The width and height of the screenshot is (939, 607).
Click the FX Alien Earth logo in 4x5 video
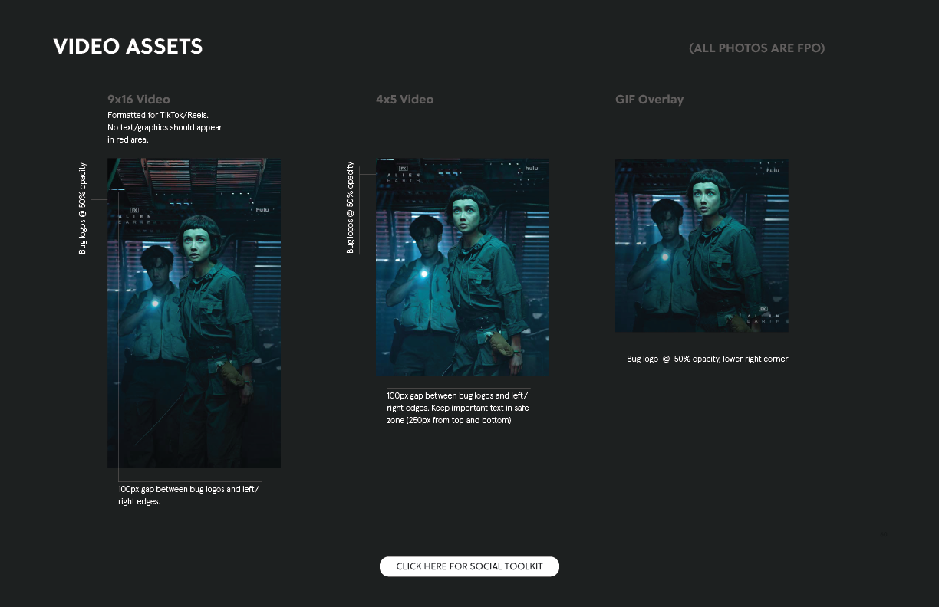tap(404, 175)
